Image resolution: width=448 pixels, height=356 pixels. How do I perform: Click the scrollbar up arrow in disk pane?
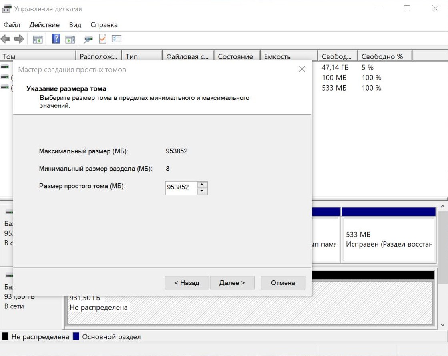coord(442,206)
